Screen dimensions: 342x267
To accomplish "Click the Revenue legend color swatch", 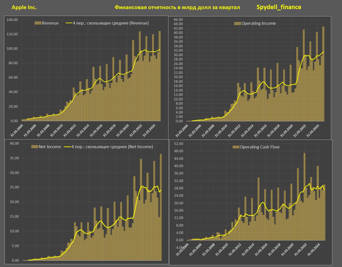I will (38, 23).
